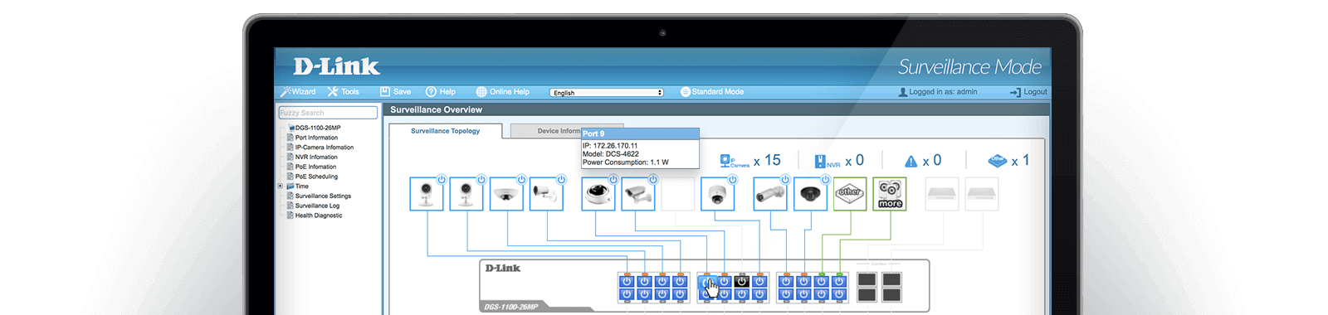Click the 'other' device icon

click(850, 193)
